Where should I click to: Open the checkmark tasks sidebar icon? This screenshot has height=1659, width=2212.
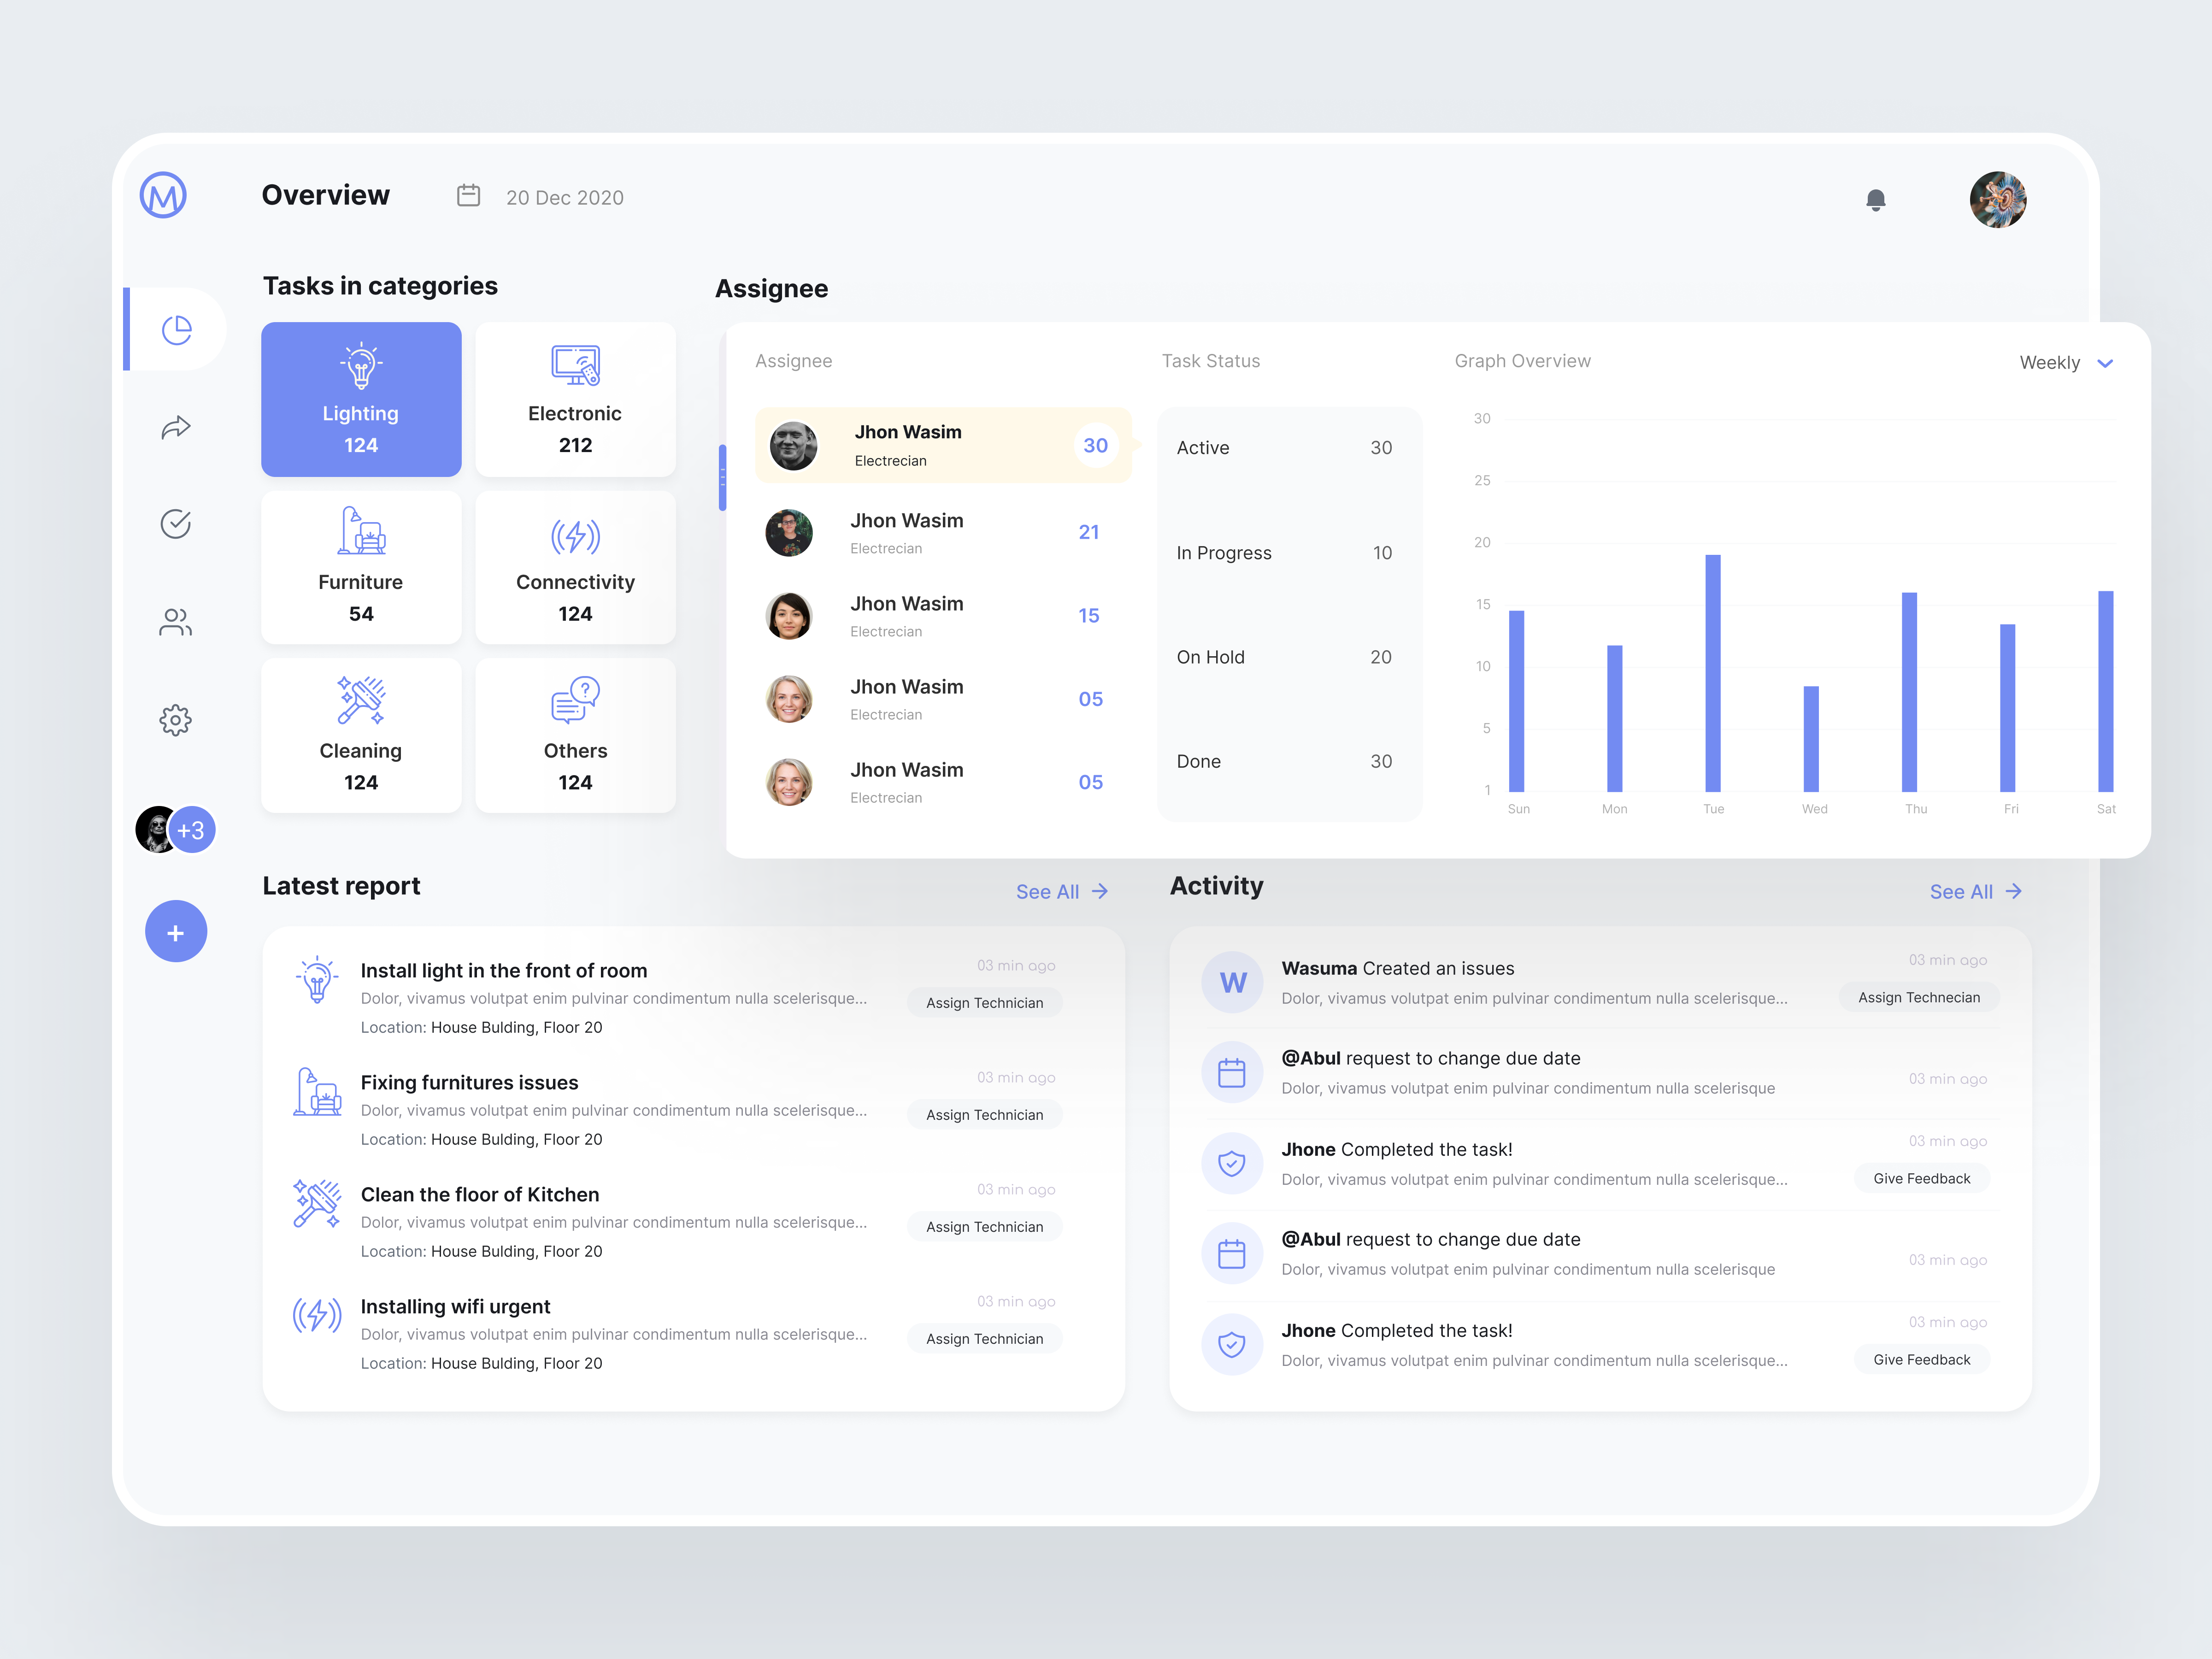coord(176,523)
